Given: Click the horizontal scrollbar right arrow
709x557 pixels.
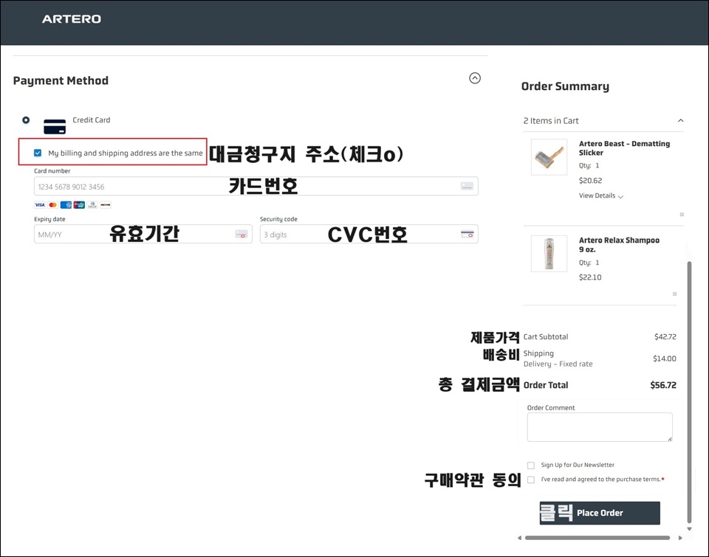Looking at the screenshot, I should [x=680, y=538].
